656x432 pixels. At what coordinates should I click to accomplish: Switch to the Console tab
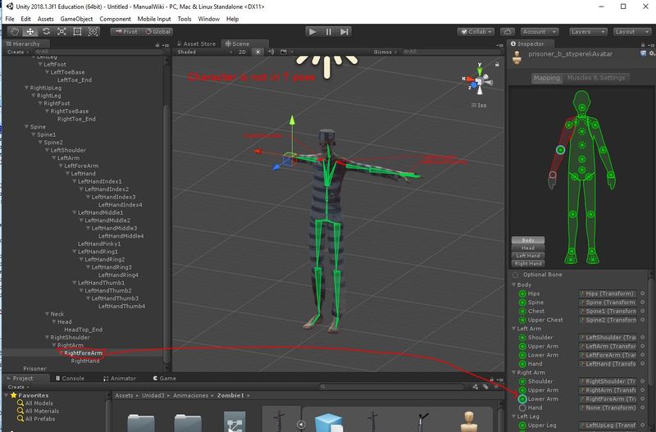pos(70,378)
